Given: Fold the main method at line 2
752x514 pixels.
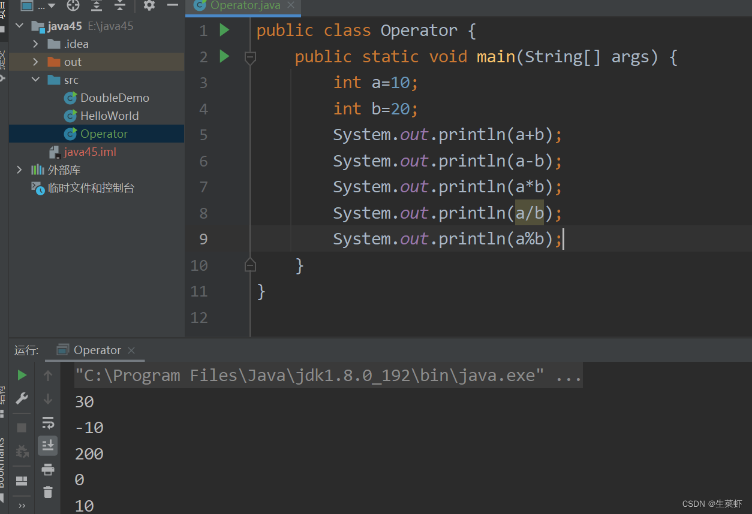Looking at the screenshot, I should pyautogui.click(x=250, y=58).
